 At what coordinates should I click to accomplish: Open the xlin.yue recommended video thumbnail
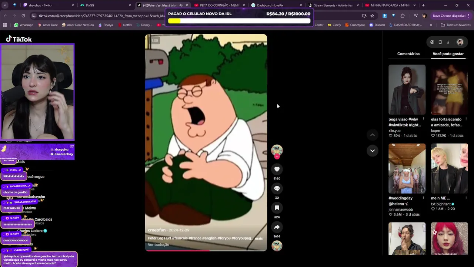click(407, 90)
